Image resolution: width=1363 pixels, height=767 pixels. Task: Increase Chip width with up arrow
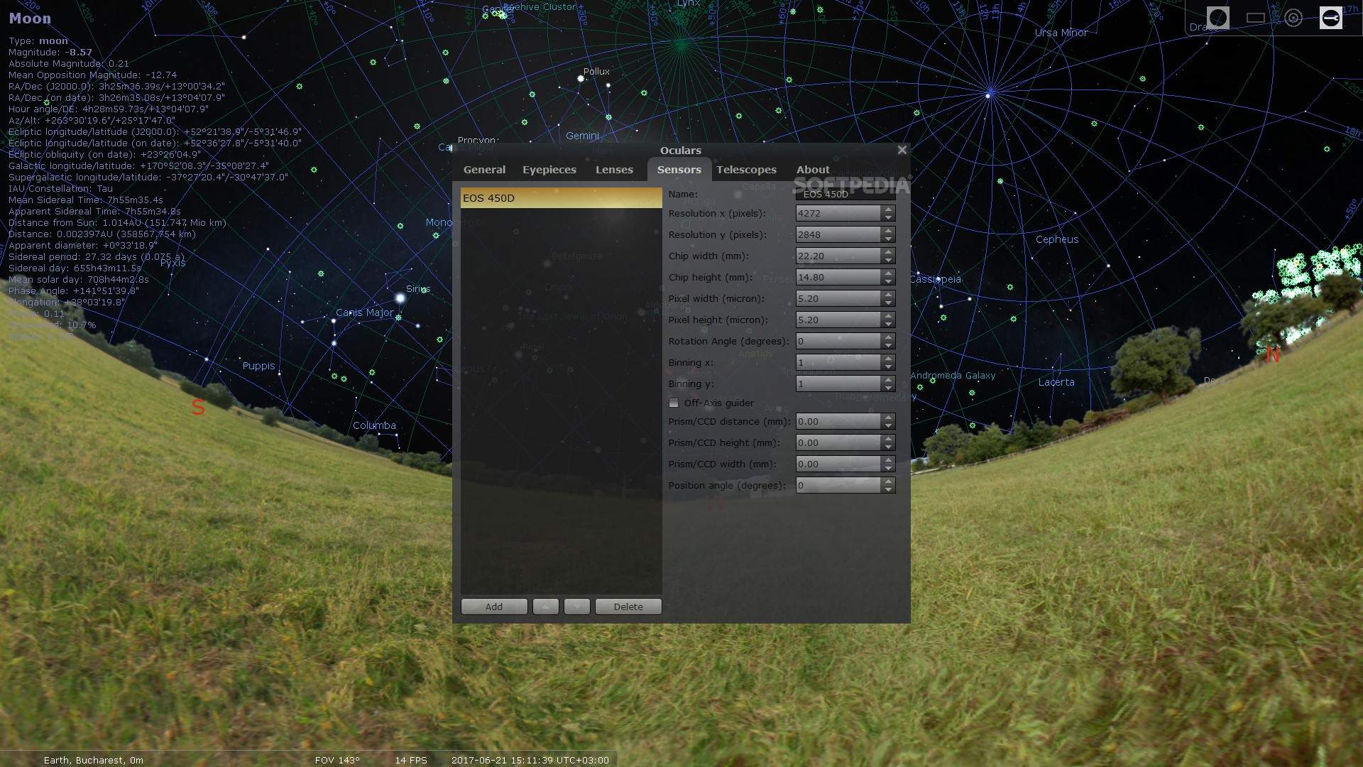[888, 252]
